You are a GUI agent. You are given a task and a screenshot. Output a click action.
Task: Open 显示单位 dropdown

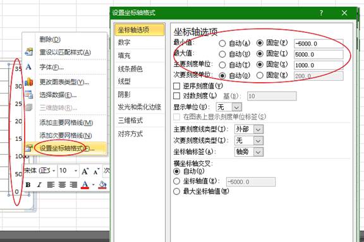(x=236, y=107)
